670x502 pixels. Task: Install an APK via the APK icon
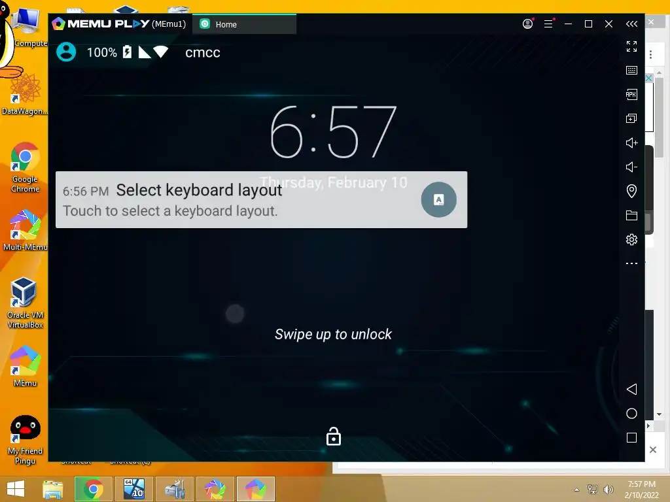tap(631, 94)
